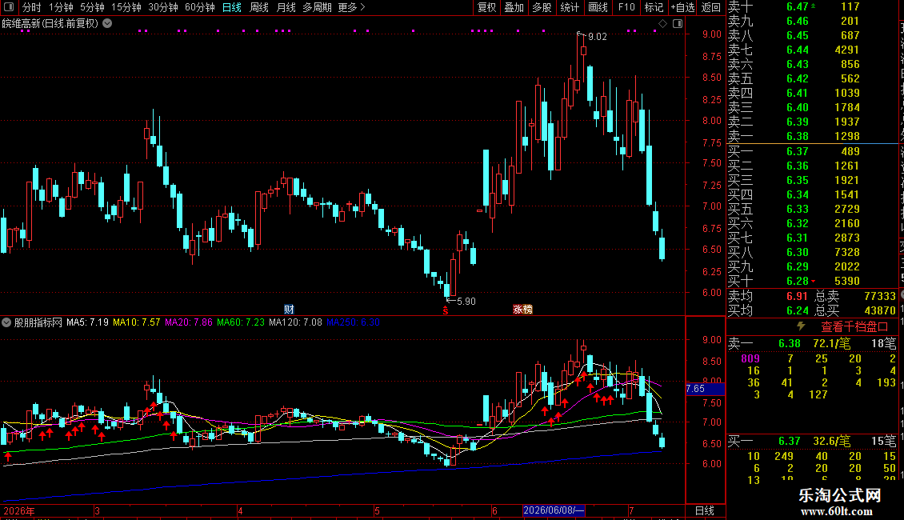
Task: Click the MA10: 7.57 indicator label
Action: tap(136, 322)
